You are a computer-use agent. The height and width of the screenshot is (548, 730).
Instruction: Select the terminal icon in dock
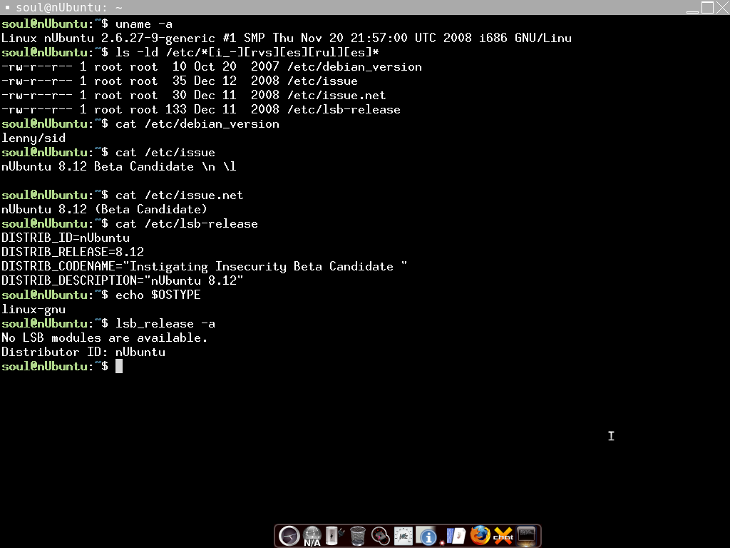tap(527, 535)
